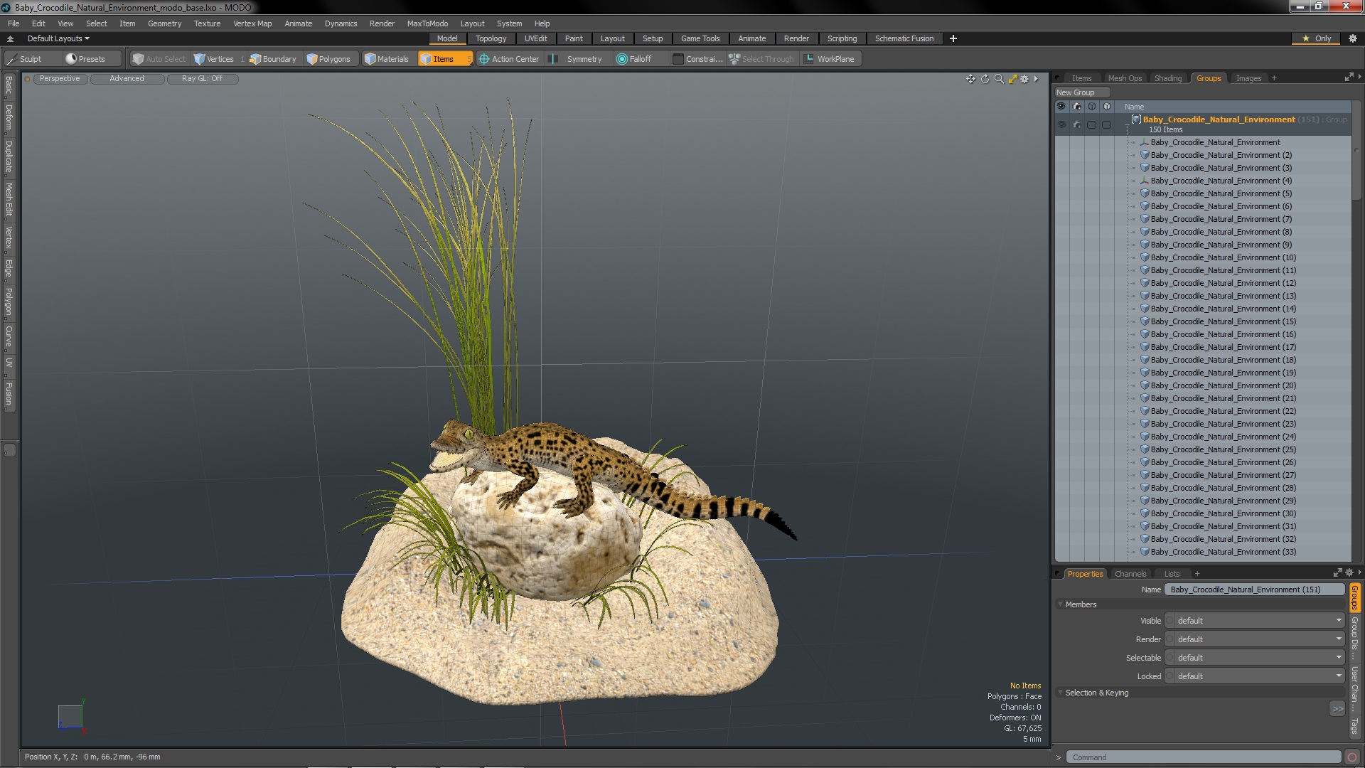Screen dimensions: 1365x768
Task: Click the Command input field
Action: point(1201,757)
